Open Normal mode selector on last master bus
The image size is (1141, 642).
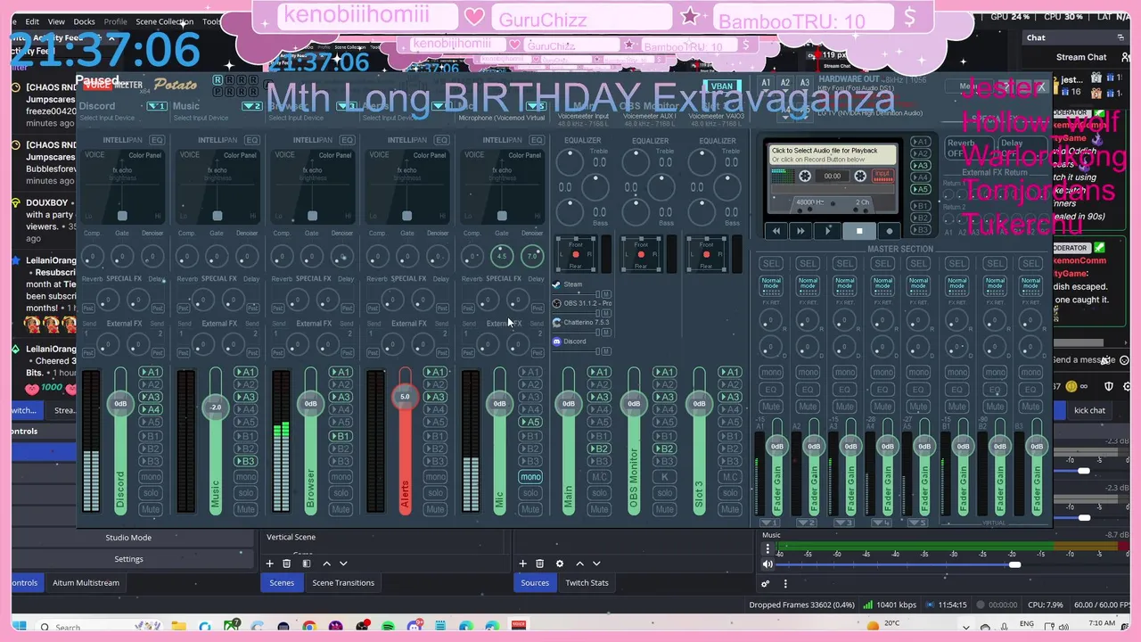(1031, 284)
